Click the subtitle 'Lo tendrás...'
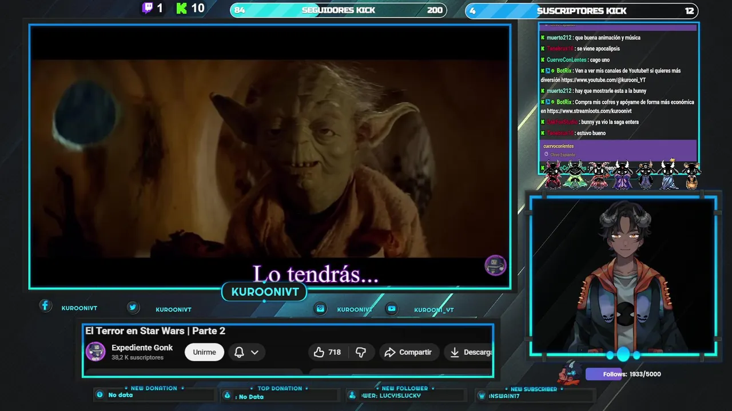 (316, 275)
